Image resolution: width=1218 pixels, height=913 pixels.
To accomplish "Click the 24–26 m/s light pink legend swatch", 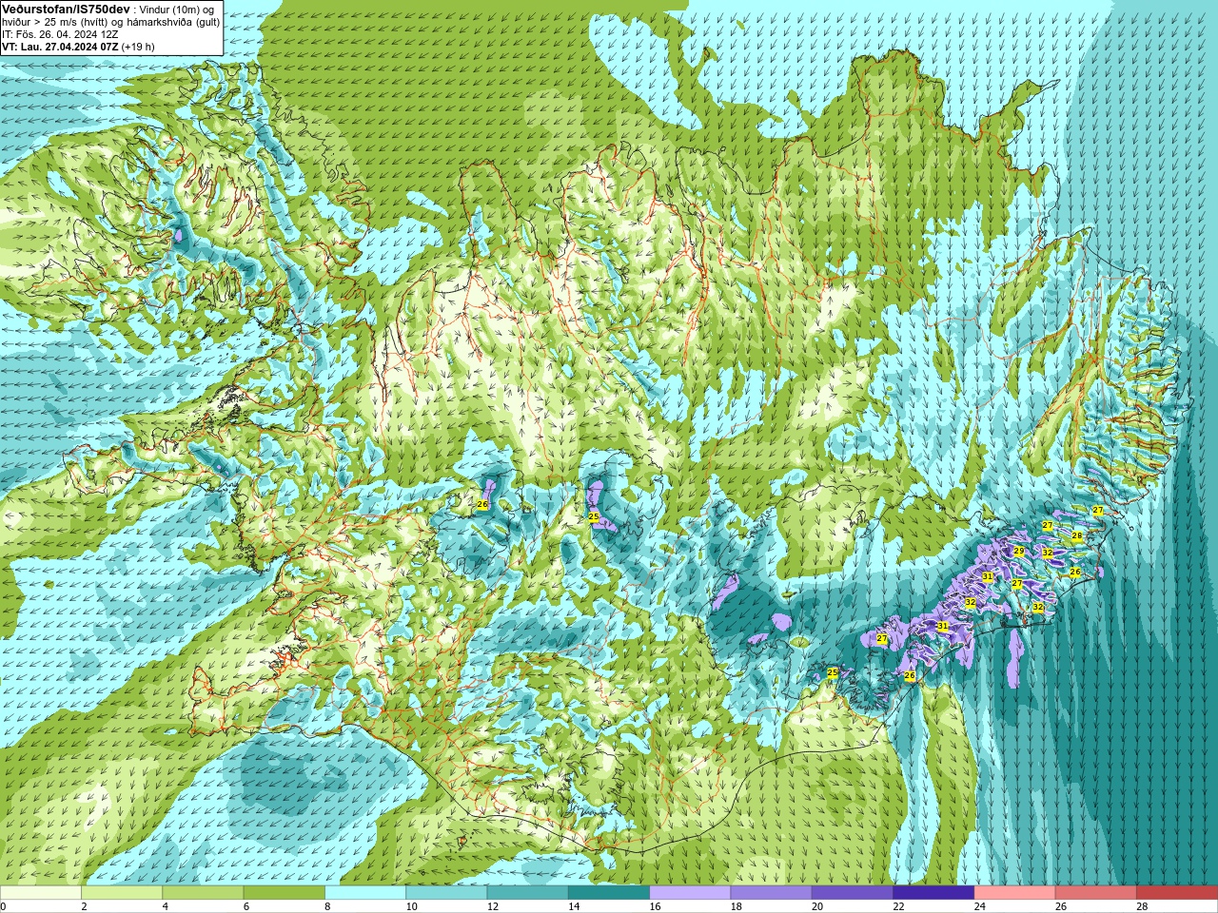I will [1014, 893].
